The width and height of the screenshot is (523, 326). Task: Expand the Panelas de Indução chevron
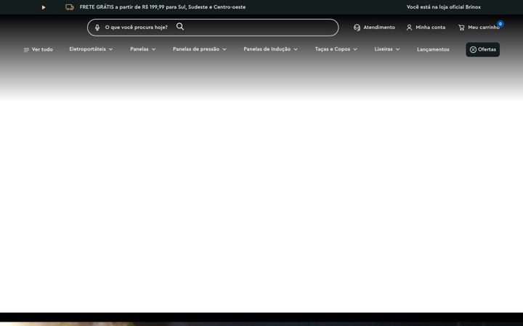click(296, 49)
